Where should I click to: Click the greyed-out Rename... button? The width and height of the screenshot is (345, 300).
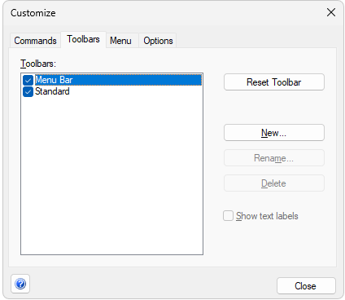coord(274,158)
